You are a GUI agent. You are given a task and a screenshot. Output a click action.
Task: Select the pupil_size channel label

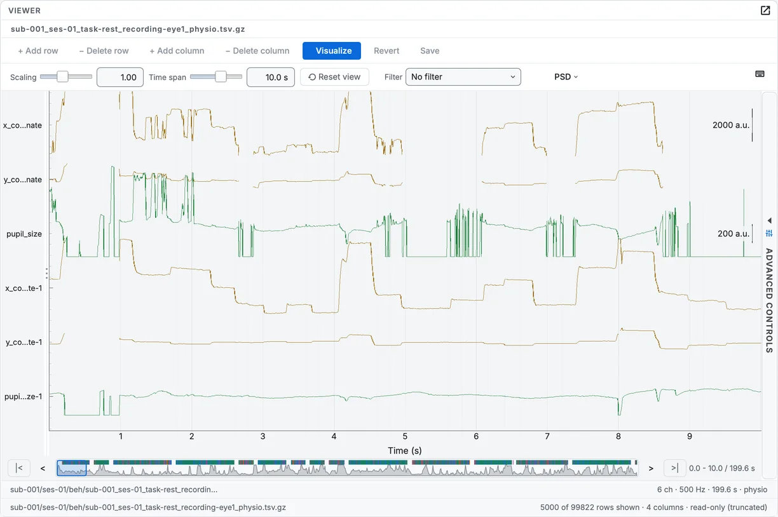pos(24,234)
